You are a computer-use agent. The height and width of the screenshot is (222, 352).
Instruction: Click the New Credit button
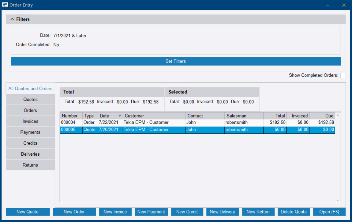pos(187,212)
